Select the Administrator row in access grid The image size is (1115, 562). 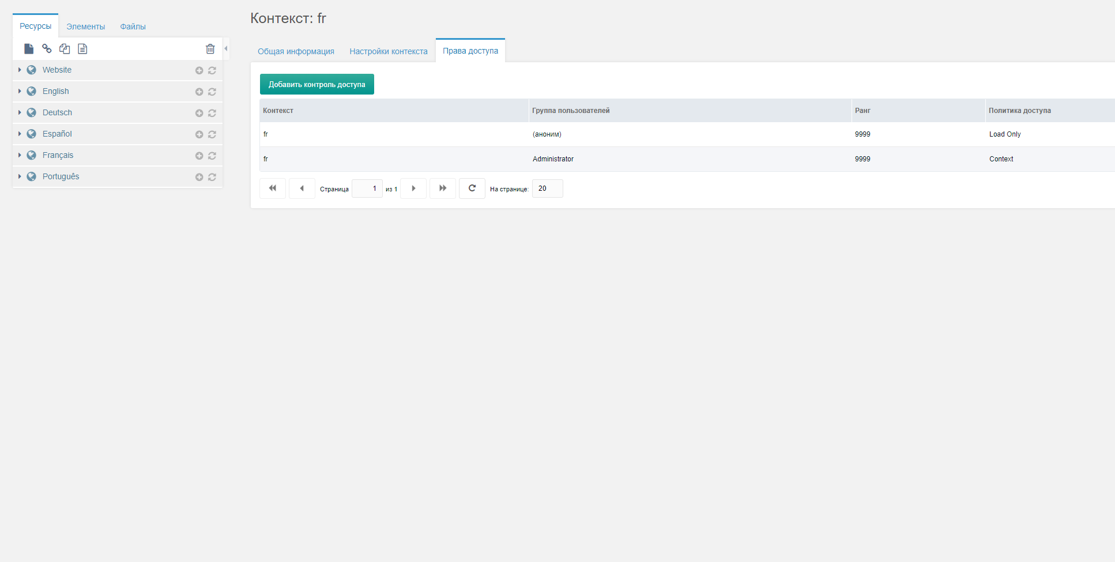coord(687,159)
